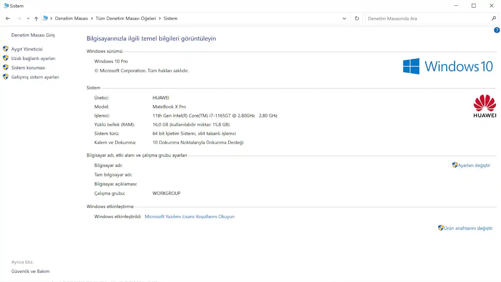
Task: Click Ayarları değiştir link
Action: click(x=474, y=165)
